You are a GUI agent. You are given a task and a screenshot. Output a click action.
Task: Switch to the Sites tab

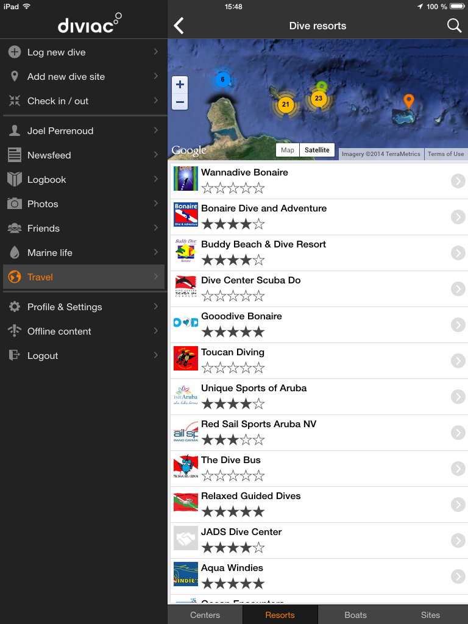pyautogui.click(x=430, y=615)
